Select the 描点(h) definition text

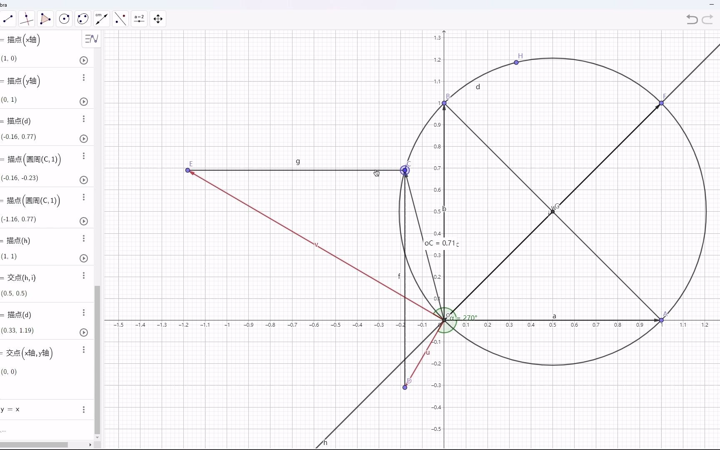point(18,241)
